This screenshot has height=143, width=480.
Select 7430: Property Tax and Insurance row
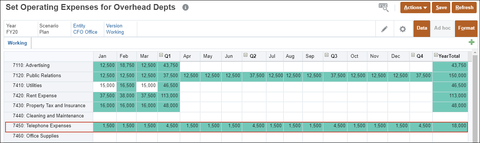pyautogui.click(x=48, y=106)
